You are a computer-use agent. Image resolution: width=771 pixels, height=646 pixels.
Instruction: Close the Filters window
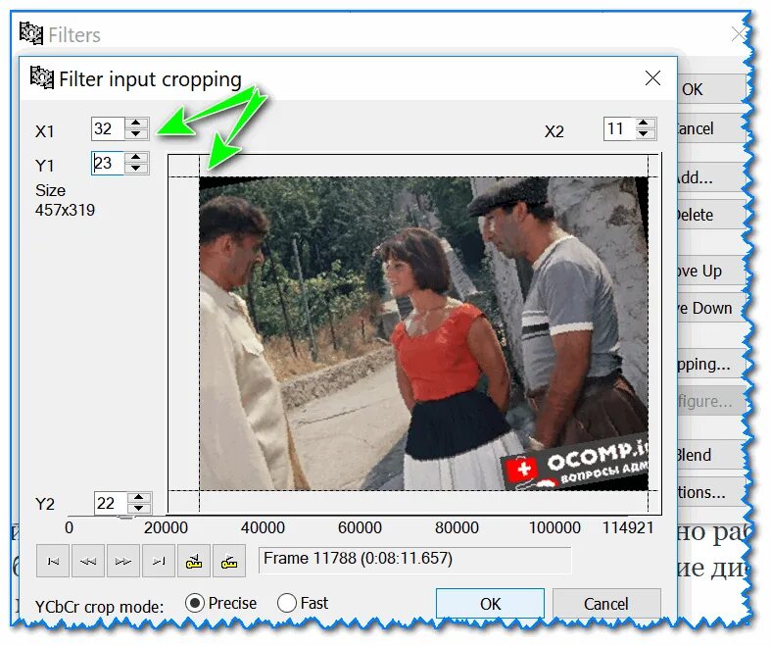click(739, 34)
